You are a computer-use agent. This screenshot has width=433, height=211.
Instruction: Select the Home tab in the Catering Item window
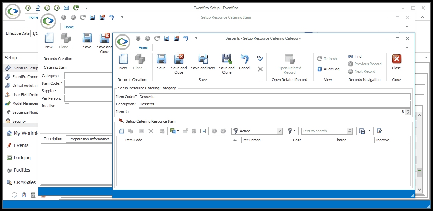69,27
